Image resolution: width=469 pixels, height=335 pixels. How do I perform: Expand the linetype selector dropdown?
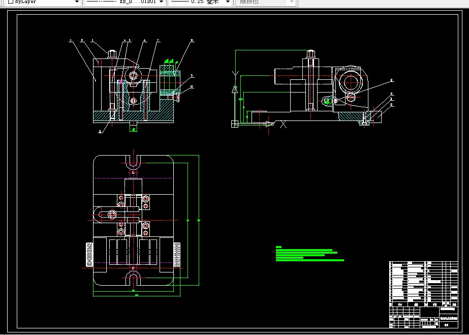pos(161,2)
